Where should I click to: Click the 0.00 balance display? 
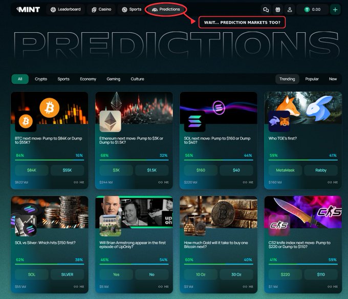pyautogui.click(x=313, y=10)
